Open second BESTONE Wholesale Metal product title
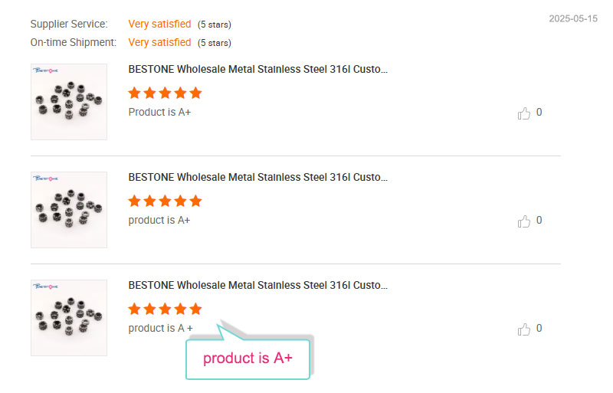The width and height of the screenshot is (613, 393). 258,177
